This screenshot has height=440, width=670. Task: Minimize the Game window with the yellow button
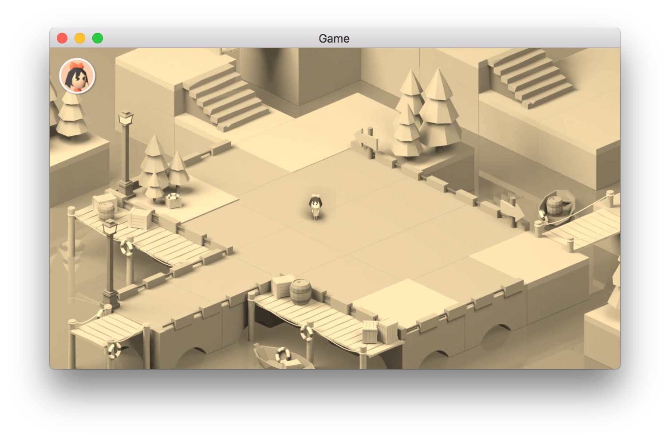pyautogui.click(x=80, y=39)
